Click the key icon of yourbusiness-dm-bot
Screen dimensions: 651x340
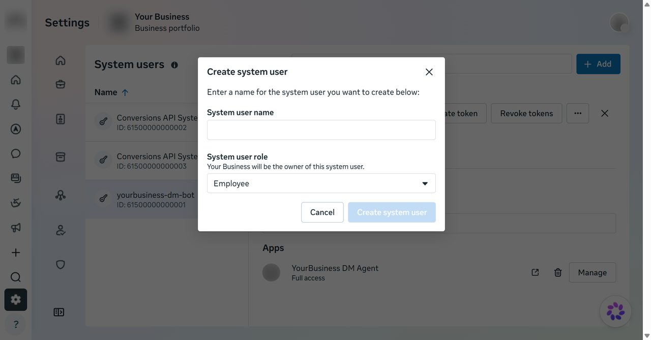pyautogui.click(x=103, y=198)
